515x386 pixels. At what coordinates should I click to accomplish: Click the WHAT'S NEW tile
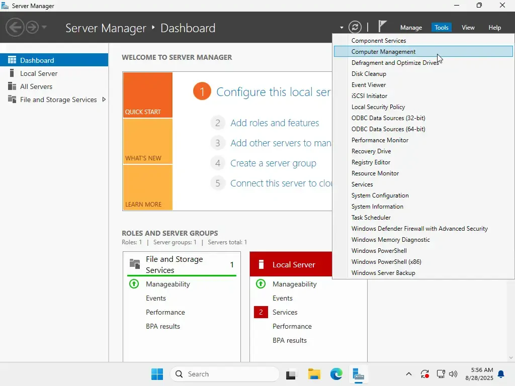148,141
